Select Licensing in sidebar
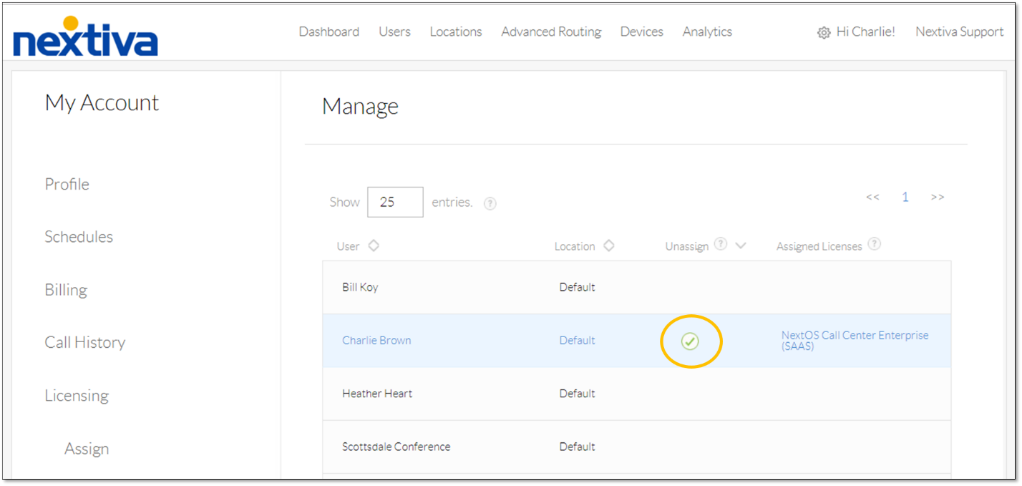The height and width of the screenshot is (486, 1022). [77, 395]
